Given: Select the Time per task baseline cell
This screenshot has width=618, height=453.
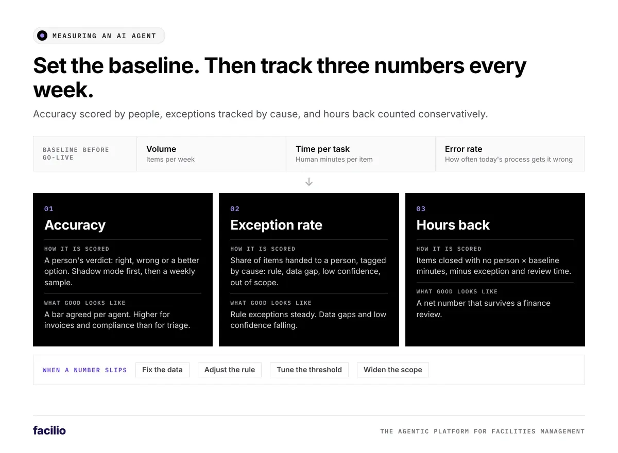Looking at the screenshot, I should (360, 153).
